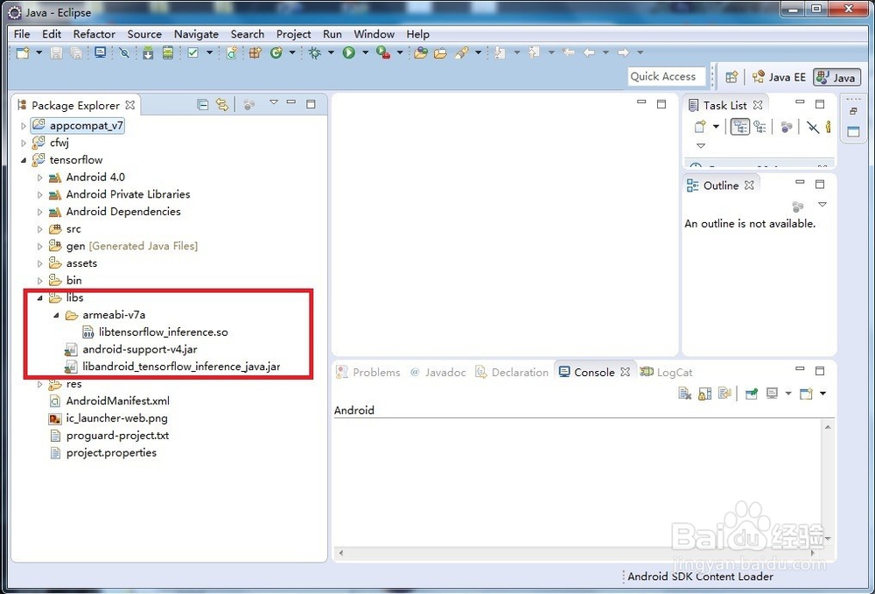Toggle Link with Editor in Package Explorer
875x594 pixels.
[x=222, y=105]
